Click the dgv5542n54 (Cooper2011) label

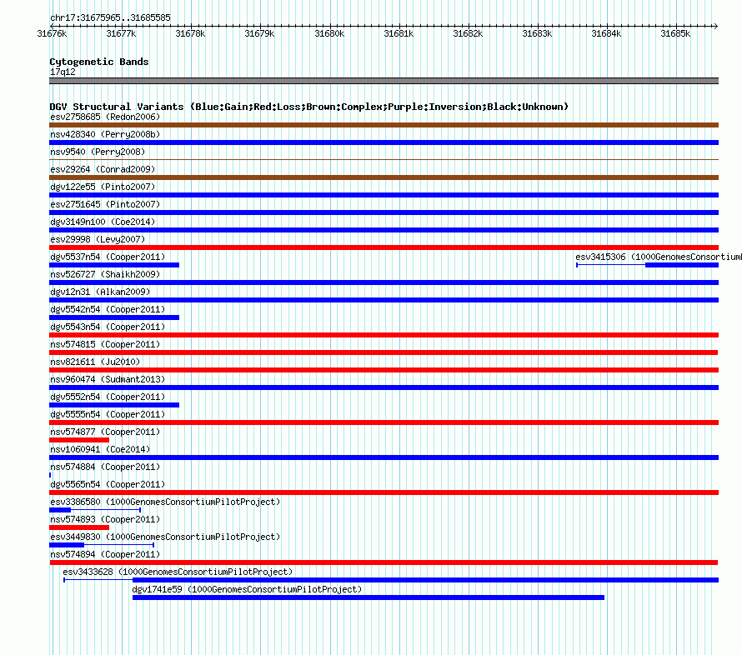pyautogui.click(x=108, y=309)
